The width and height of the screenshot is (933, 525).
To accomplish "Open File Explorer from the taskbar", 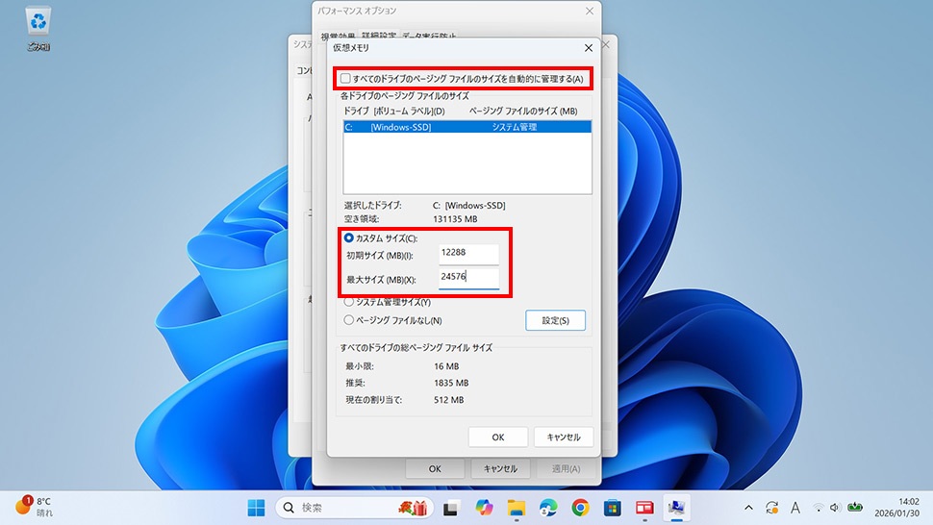I will 516,507.
